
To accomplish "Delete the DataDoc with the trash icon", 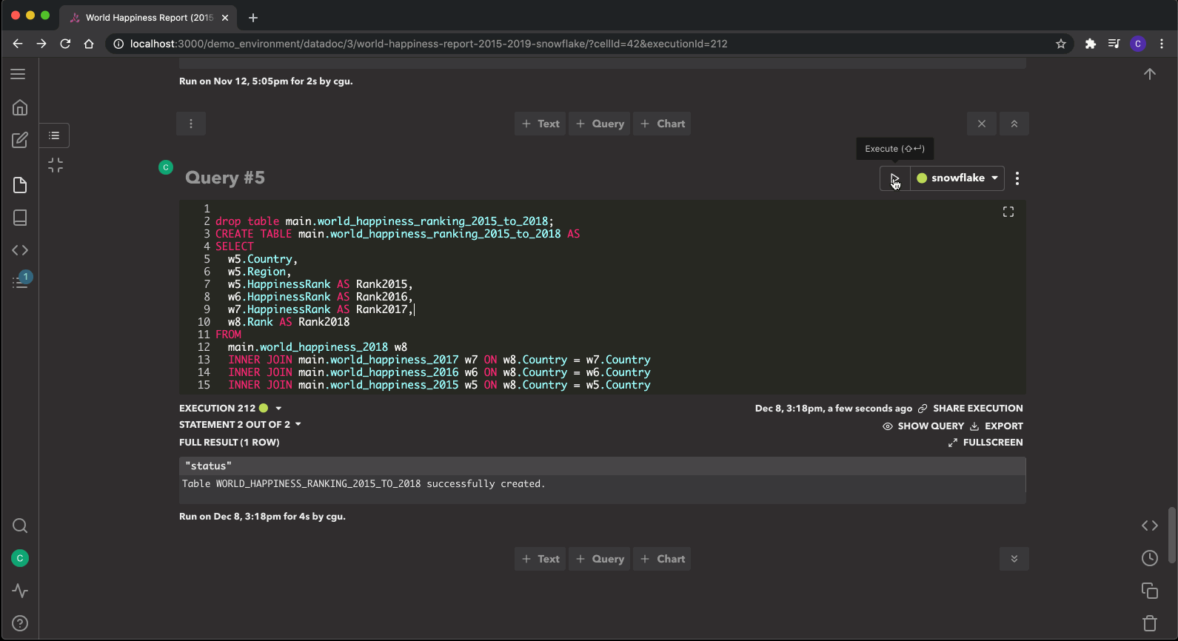I will point(1149,623).
